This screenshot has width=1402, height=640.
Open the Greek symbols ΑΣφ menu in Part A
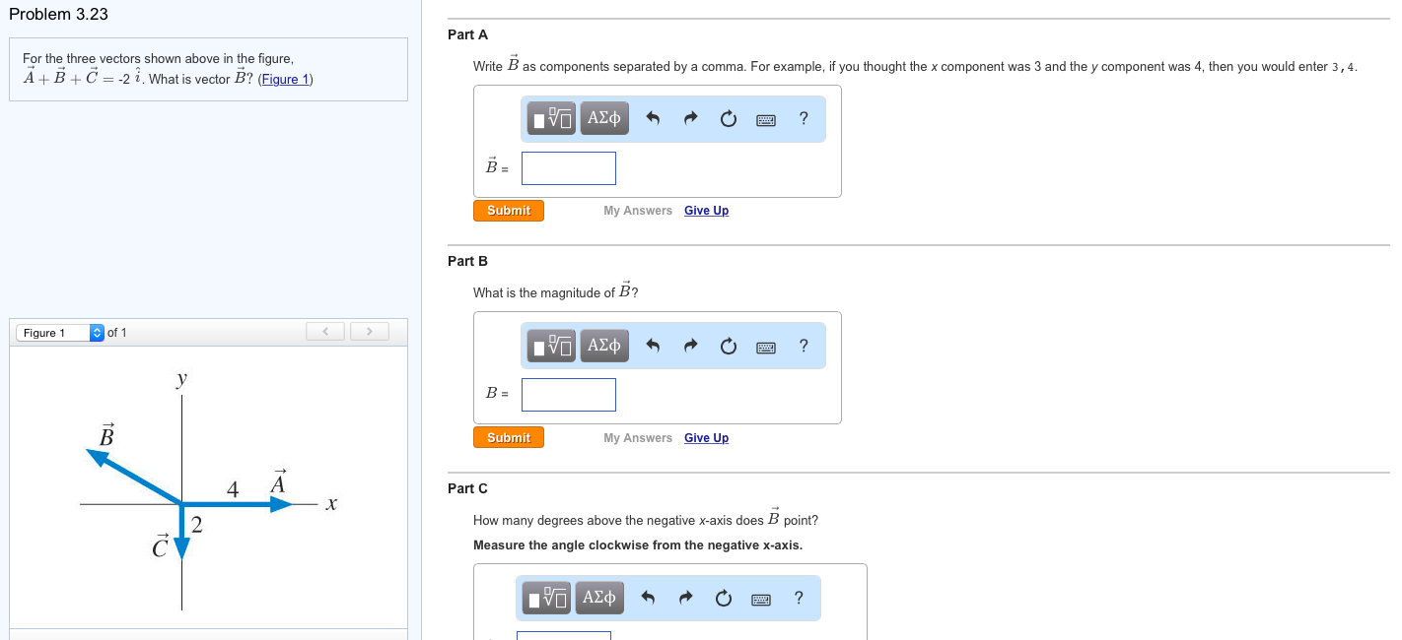(x=603, y=117)
